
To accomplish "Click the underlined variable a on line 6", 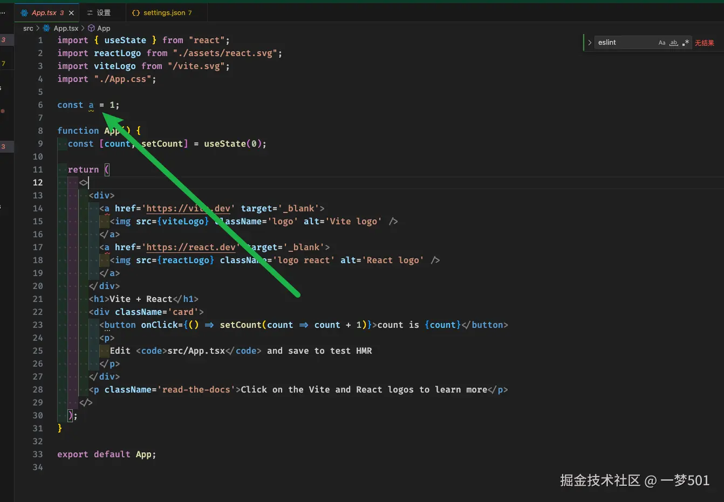I will (91, 105).
